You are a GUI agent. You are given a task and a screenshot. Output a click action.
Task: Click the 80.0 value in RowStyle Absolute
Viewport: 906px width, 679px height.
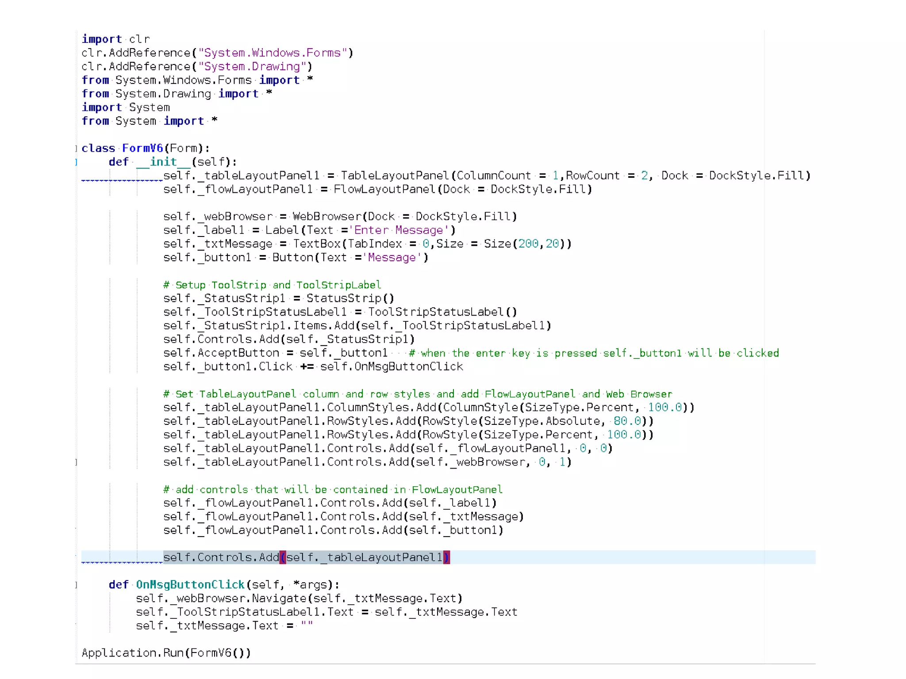click(x=627, y=421)
